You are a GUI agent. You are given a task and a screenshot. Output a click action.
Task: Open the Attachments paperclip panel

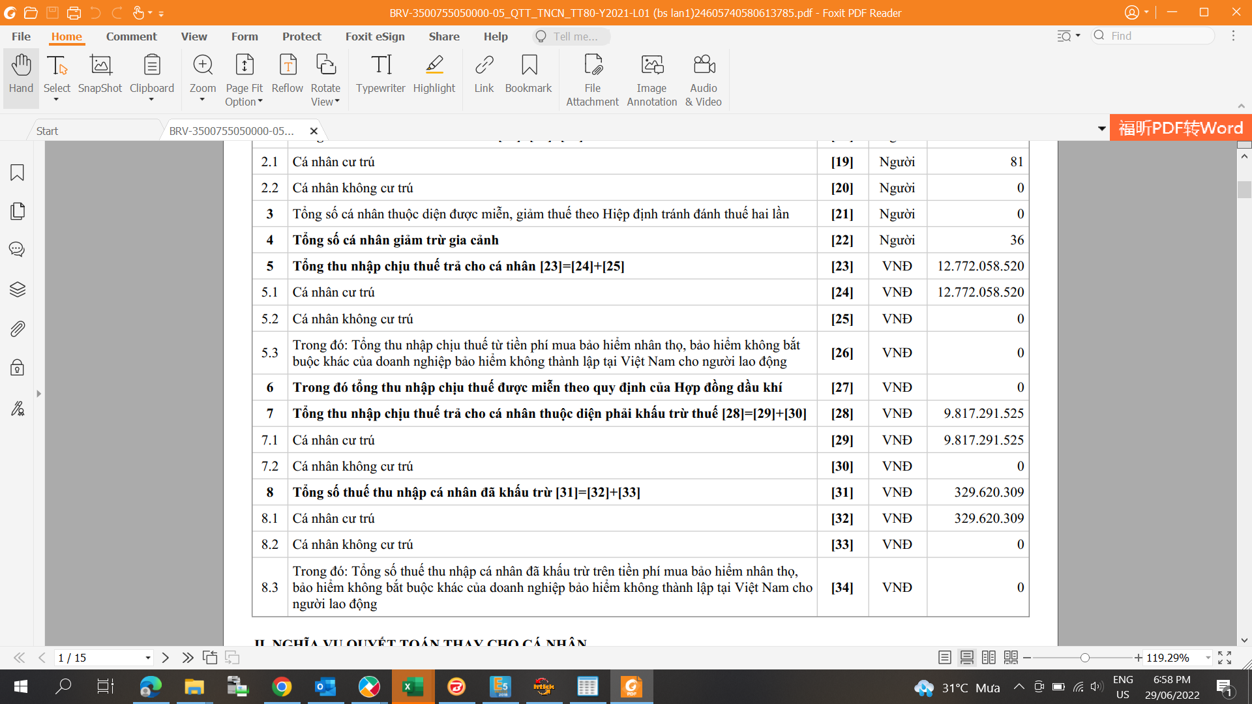[18, 329]
